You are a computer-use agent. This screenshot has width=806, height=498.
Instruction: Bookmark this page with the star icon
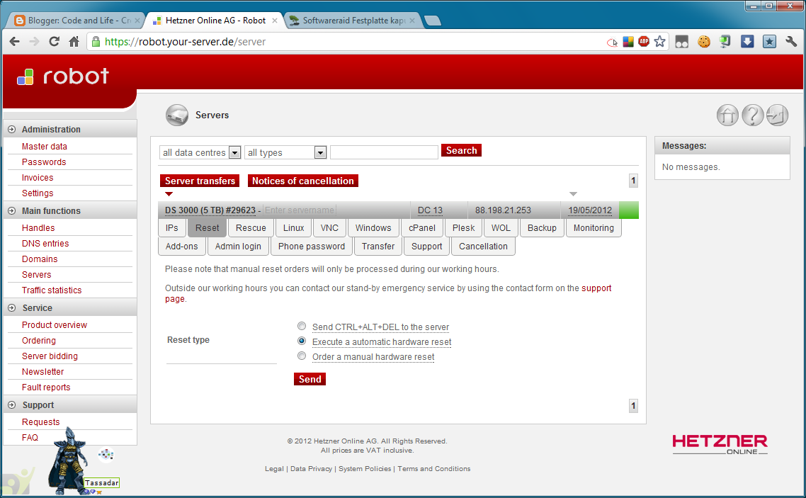659,42
